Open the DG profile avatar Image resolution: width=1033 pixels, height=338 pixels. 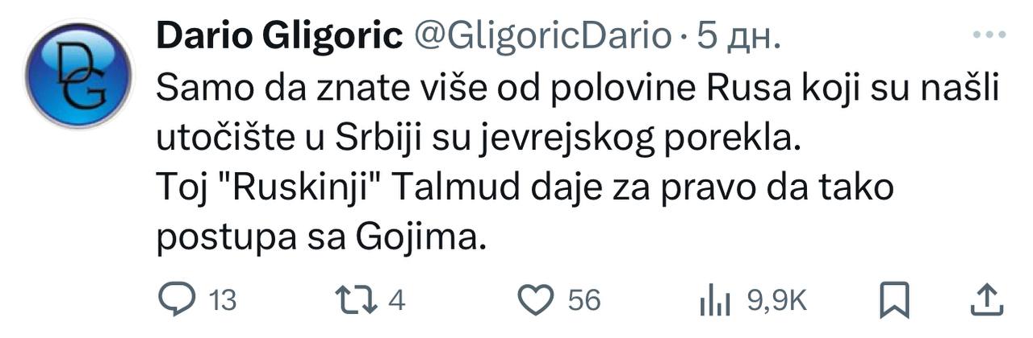click(78, 75)
